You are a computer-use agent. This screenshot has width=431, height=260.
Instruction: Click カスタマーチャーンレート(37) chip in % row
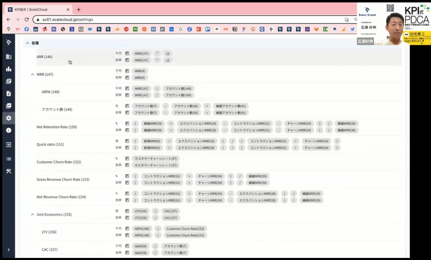point(156,158)
